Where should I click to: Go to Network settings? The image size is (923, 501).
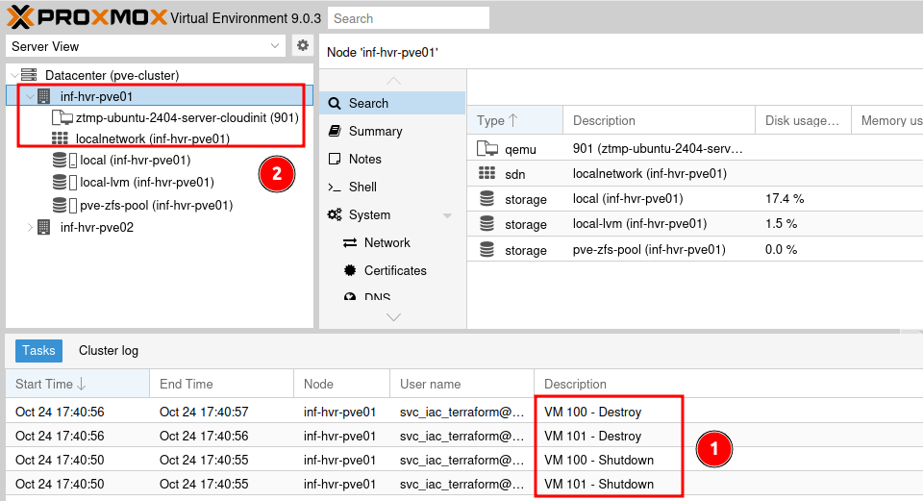tap(387, 242)
